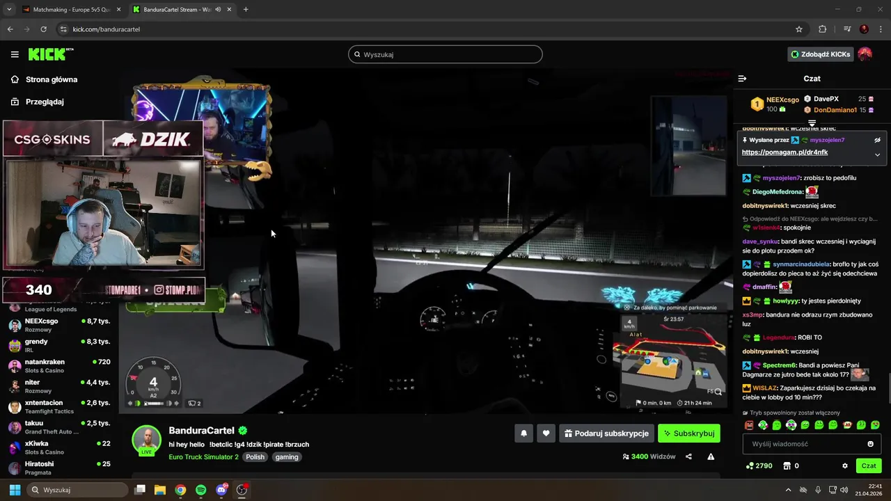The width and height of the screenshot is (891, 501).
Task: Open the emoji picker in message box
Action: click(x=870, y=444)
